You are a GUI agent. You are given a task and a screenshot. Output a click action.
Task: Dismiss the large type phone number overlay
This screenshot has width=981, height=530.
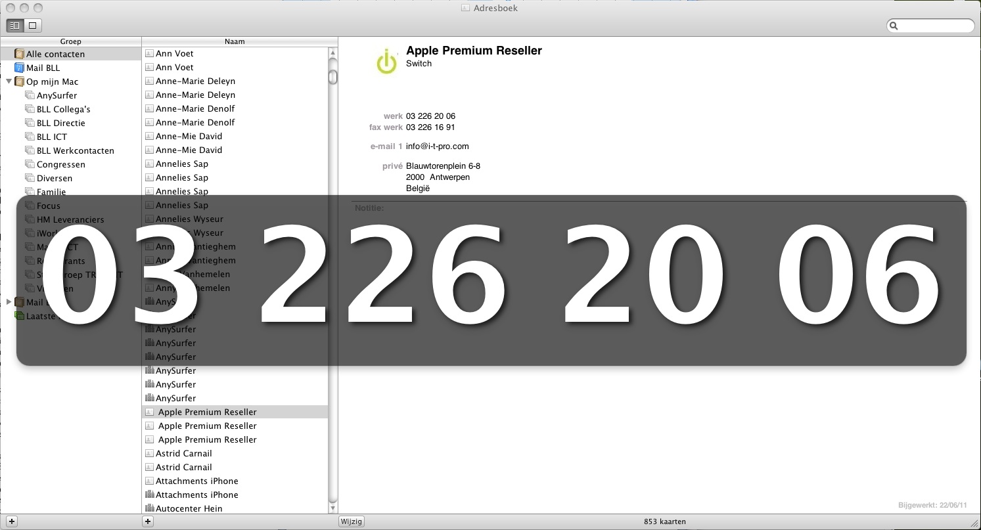coord(491,280)
